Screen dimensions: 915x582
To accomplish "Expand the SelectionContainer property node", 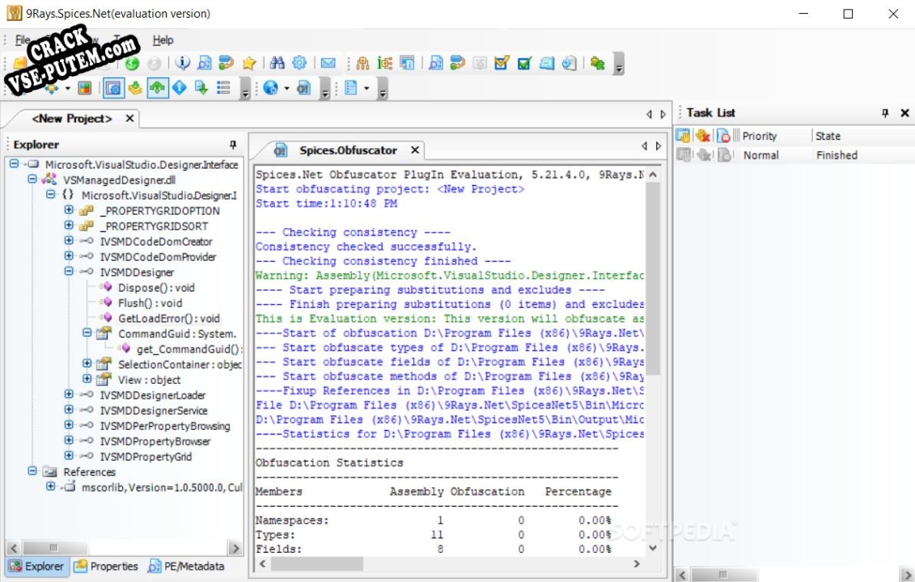I will click(x=87, y=363).
